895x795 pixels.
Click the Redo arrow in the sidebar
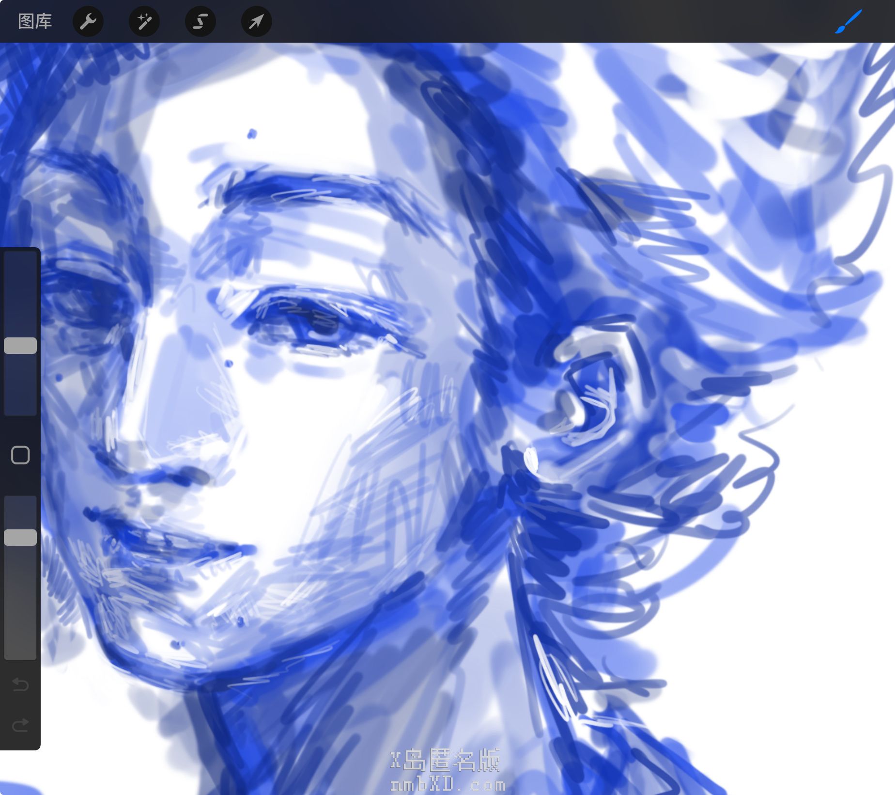pyautogui.click(x=20, y=725)
